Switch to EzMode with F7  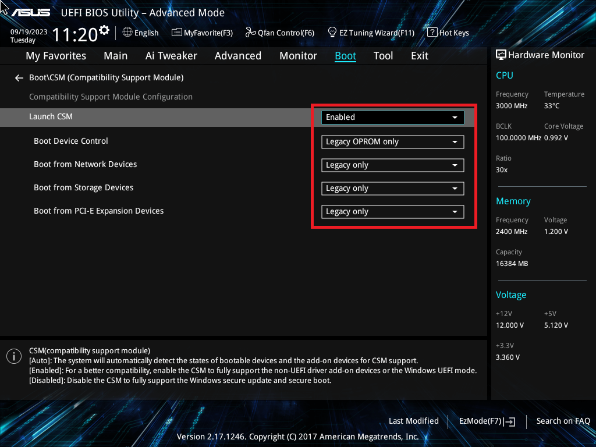click(x=487, y=421)
